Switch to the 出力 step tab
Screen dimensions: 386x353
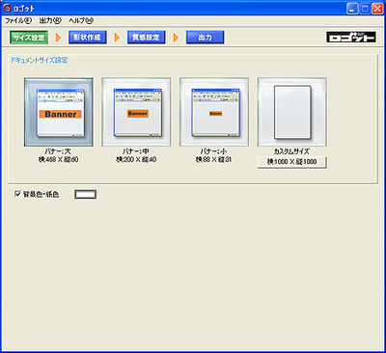click(x=206, y=38)
